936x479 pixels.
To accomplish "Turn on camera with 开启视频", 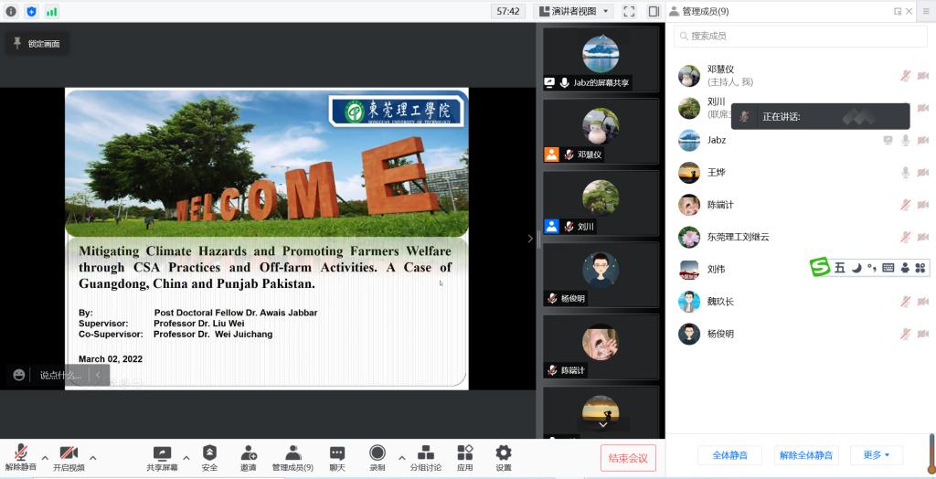I will [69, 457].
